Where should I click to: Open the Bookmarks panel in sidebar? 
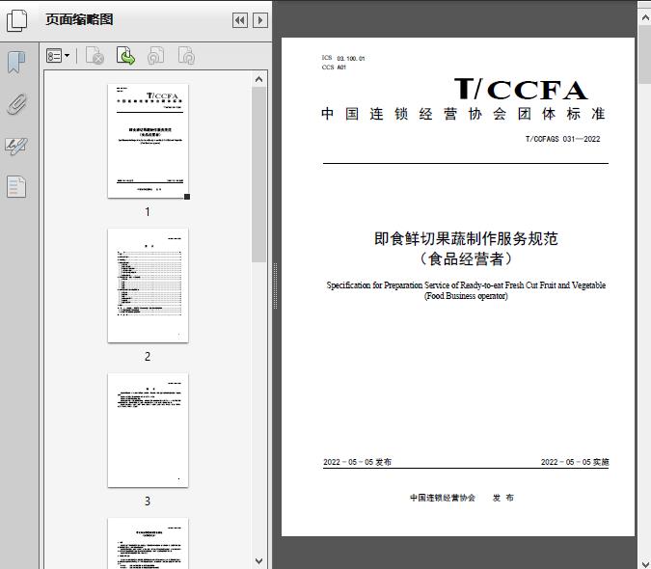click(16, 63)
